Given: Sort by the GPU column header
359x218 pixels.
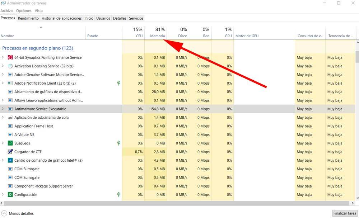Looking at the screenshot, I should (x=222, y=33).
